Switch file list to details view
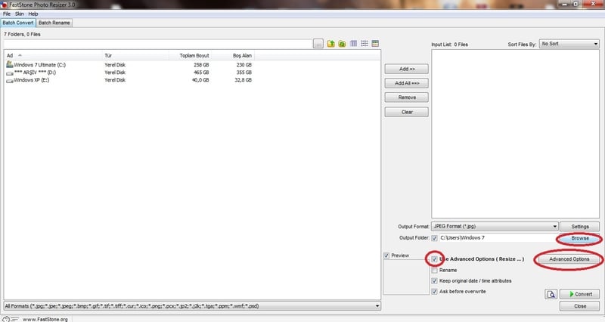 point(375,44)
